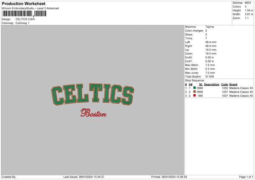The height and width of the screenshot is (180, 255).
Task: Click the brown thread color swatch
Action: pyautogui.click(x=194, y=92)
